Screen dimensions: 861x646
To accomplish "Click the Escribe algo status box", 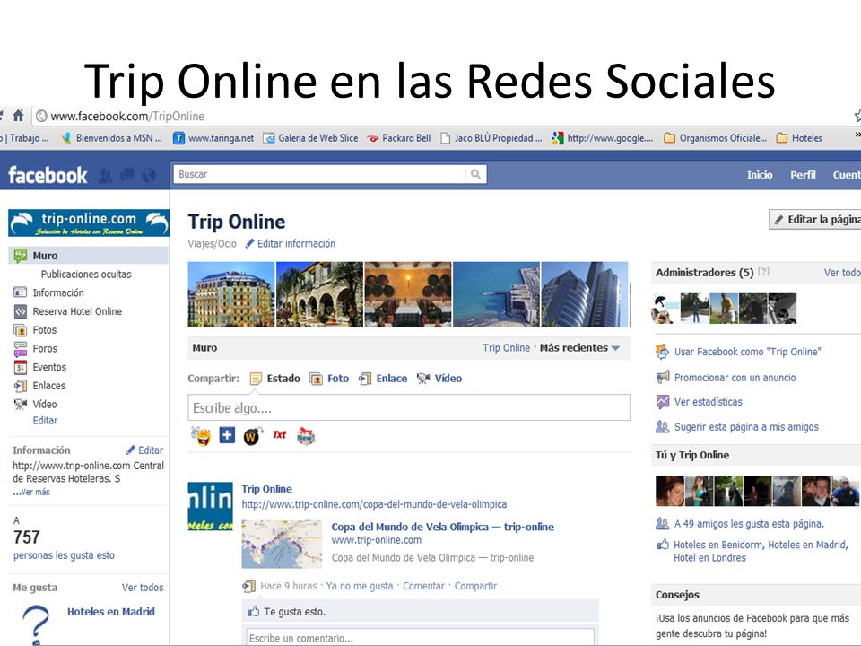I will [x=409, y=408].
